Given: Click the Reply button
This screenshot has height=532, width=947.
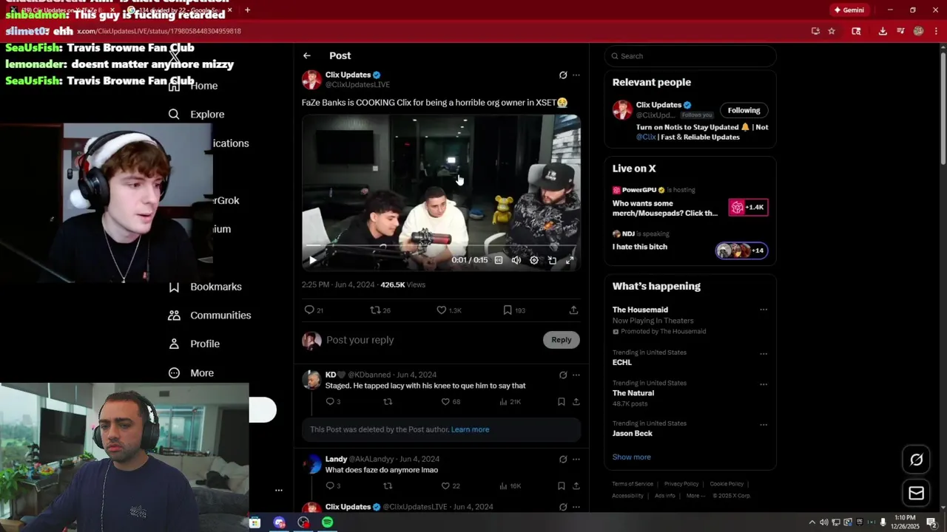Looking at the screenshot, I should 562,340.
